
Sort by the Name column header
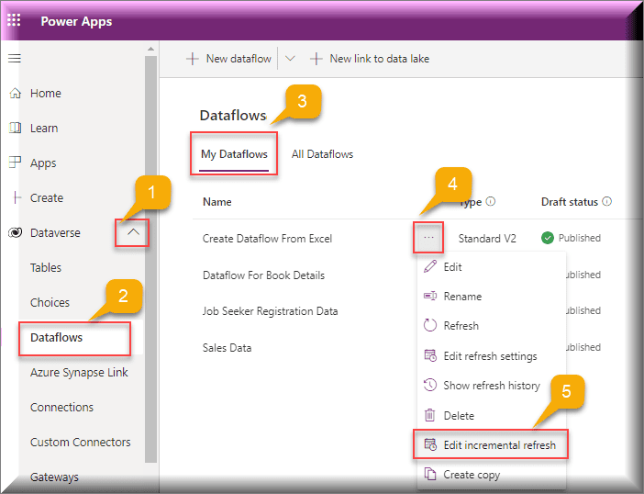click(x=217, y=202)
